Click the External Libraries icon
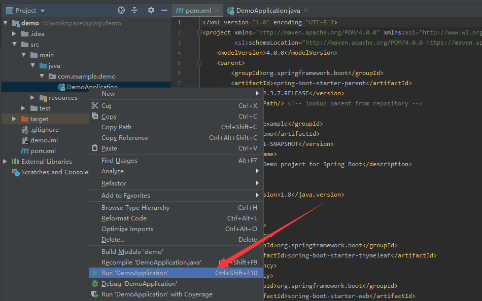The height and width of the screenshot is (301, 482). tap(16, 162)
